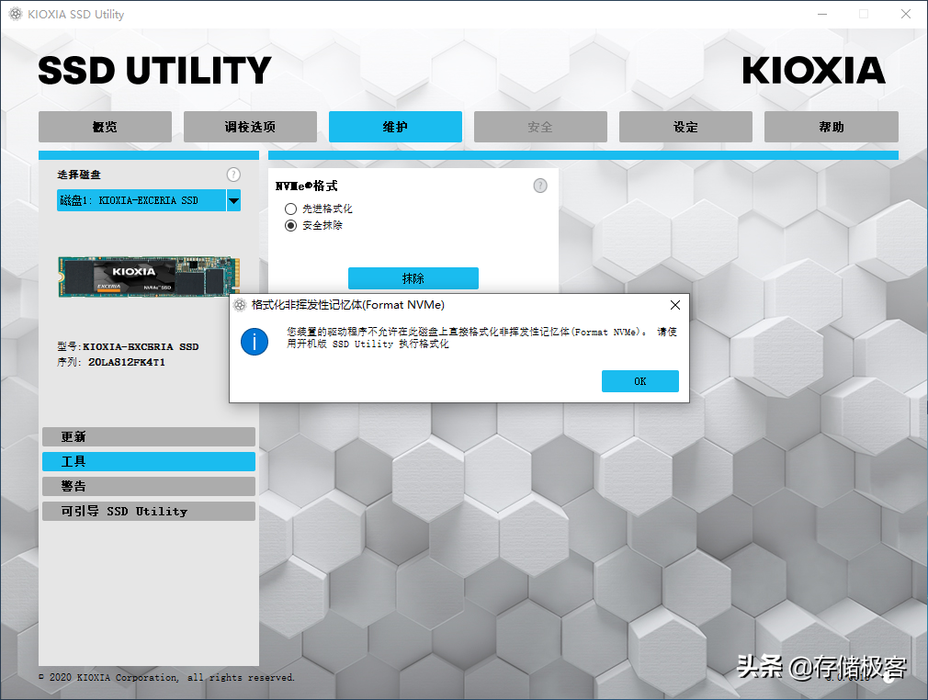The width and height of the screenshot is (928, 700).
Task: Open the disabled 安全 tab
Action: point(540,127)
